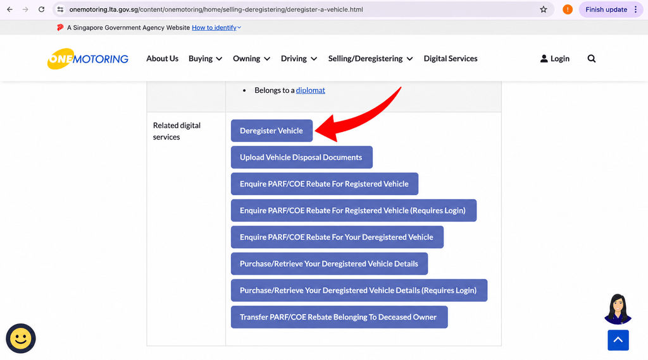Image resolution: width=648 pixels, height=360 pixels.
Task: Click Purchase/Retrieve Your Deregistered Vehicle Details
Action: click(x=329, y=264)
